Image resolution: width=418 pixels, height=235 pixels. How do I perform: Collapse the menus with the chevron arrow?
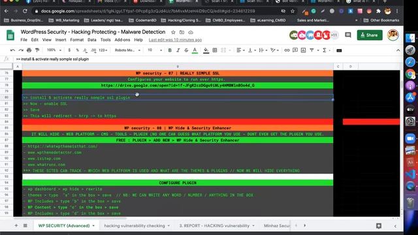tap(398, 50)
